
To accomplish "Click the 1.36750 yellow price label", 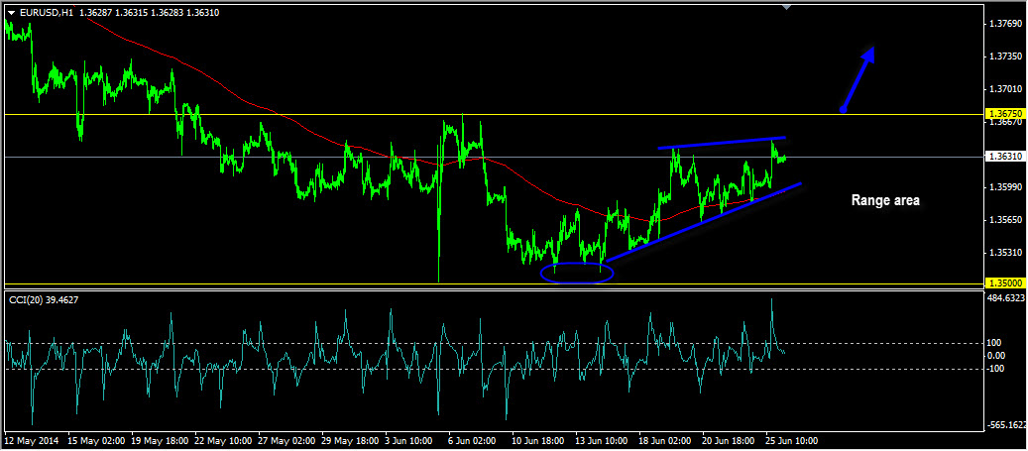I will point(1004,115).
